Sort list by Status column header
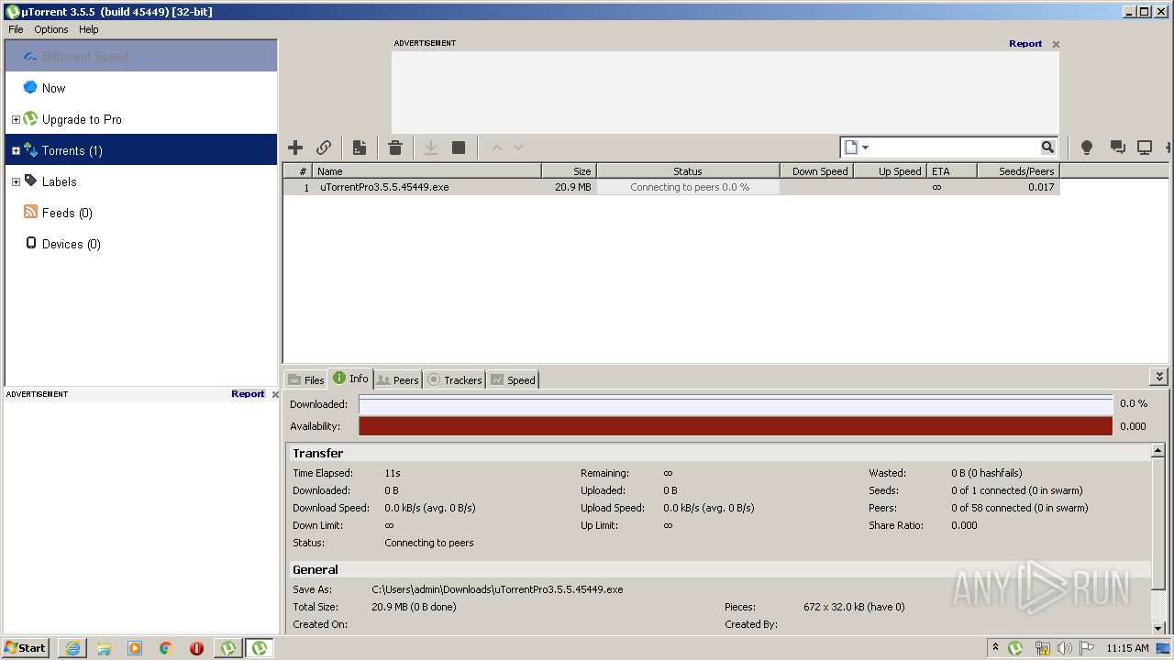This screenshot has width=1174, height=660. click(688, 171)
